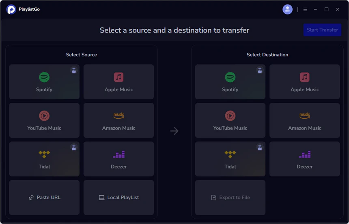Image resolution: width=349 pixels, height=224 pixels.
Task: Choose Apple Music as the source
Action: tap(118, 82)
